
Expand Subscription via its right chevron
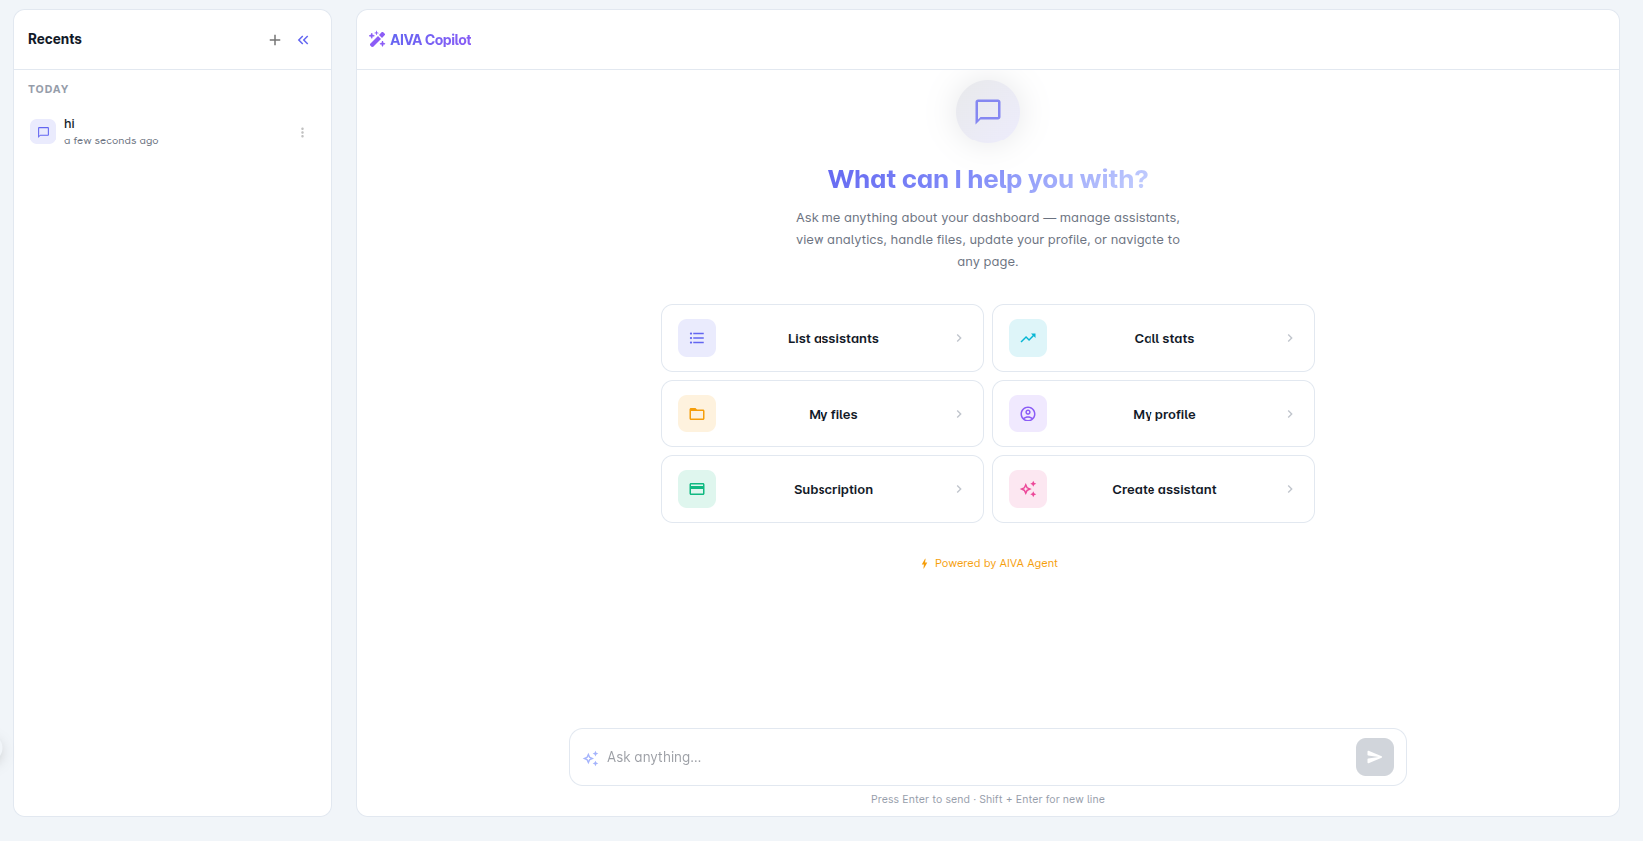pos(959,489)
